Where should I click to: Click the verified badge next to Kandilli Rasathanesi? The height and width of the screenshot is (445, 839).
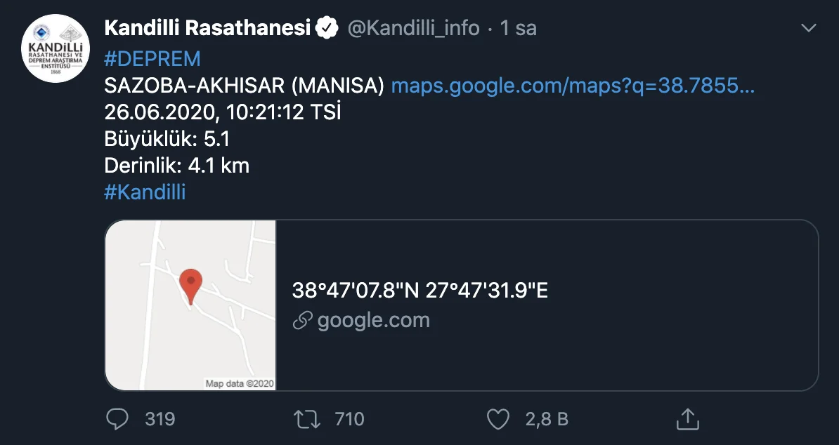327,28
